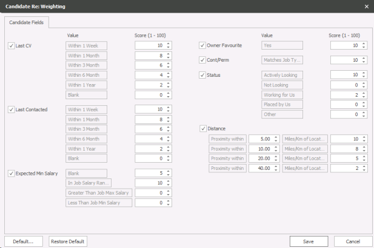Increase Owner Favourite score value
The image size is (374, 248).
364,43
